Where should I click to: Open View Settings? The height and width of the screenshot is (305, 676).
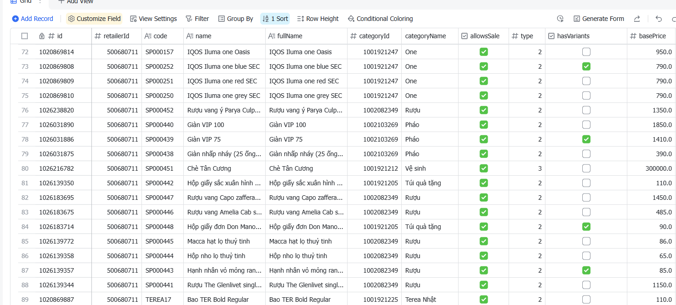pos(153,19)
